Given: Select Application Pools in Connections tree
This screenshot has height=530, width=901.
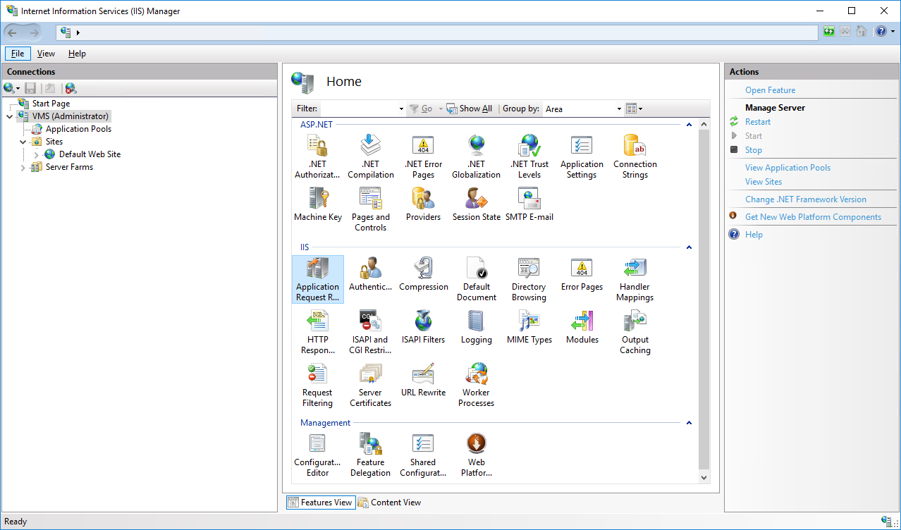Looking at the screenshot, I should [x=78, y=129].
